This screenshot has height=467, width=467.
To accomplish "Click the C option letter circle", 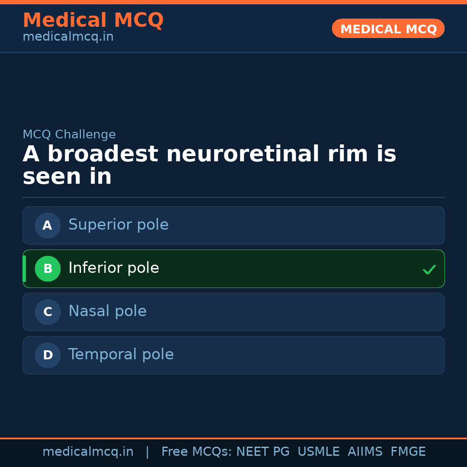I will (x=48, y=312).
